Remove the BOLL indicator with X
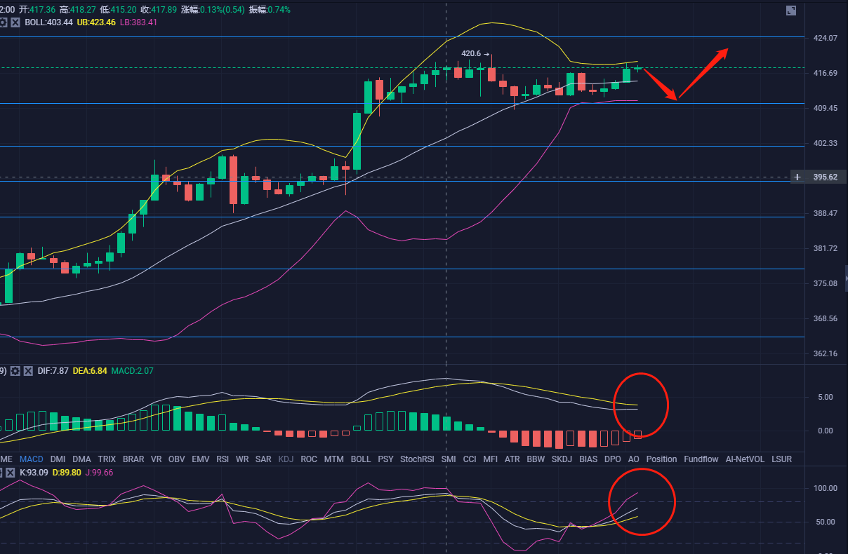Viewport: 848px width, 554px height. pos(16,22)
